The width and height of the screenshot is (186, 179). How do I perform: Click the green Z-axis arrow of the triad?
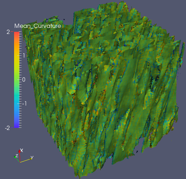coord(17,159)
